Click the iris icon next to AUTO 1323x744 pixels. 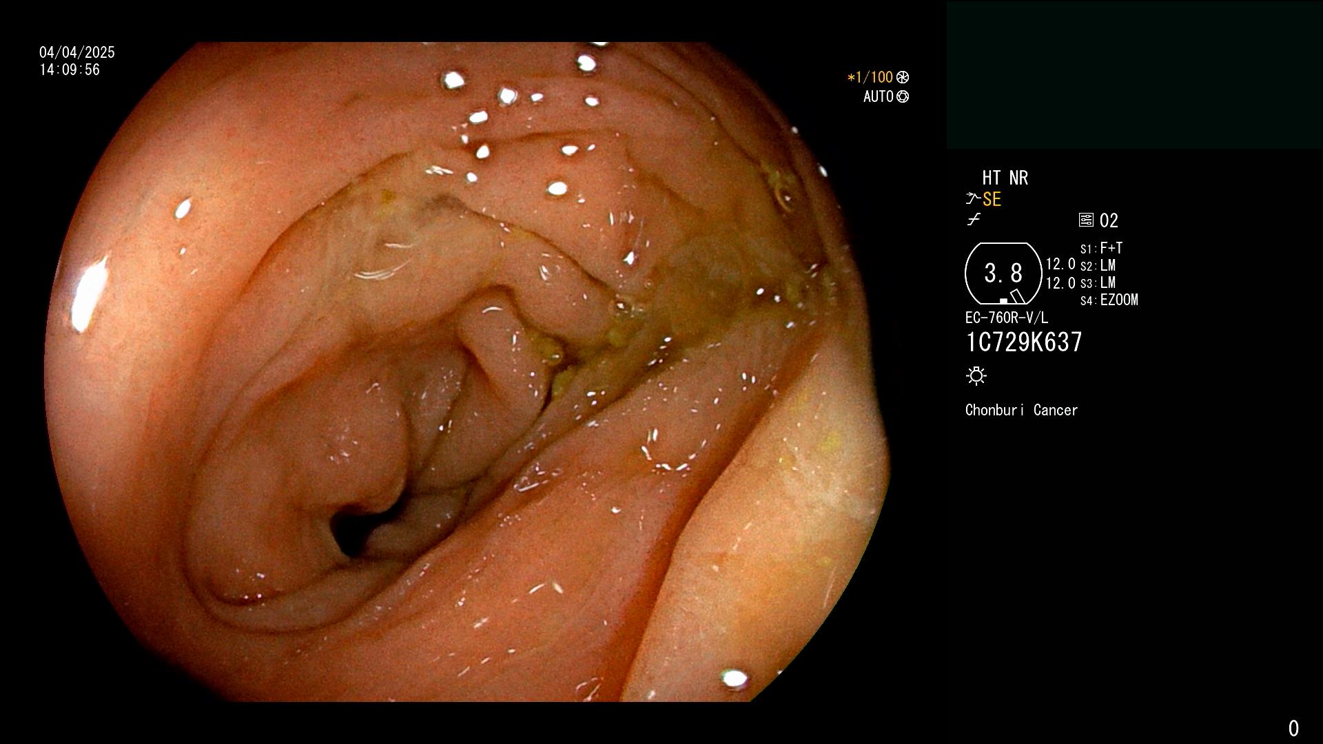point(903,97)
